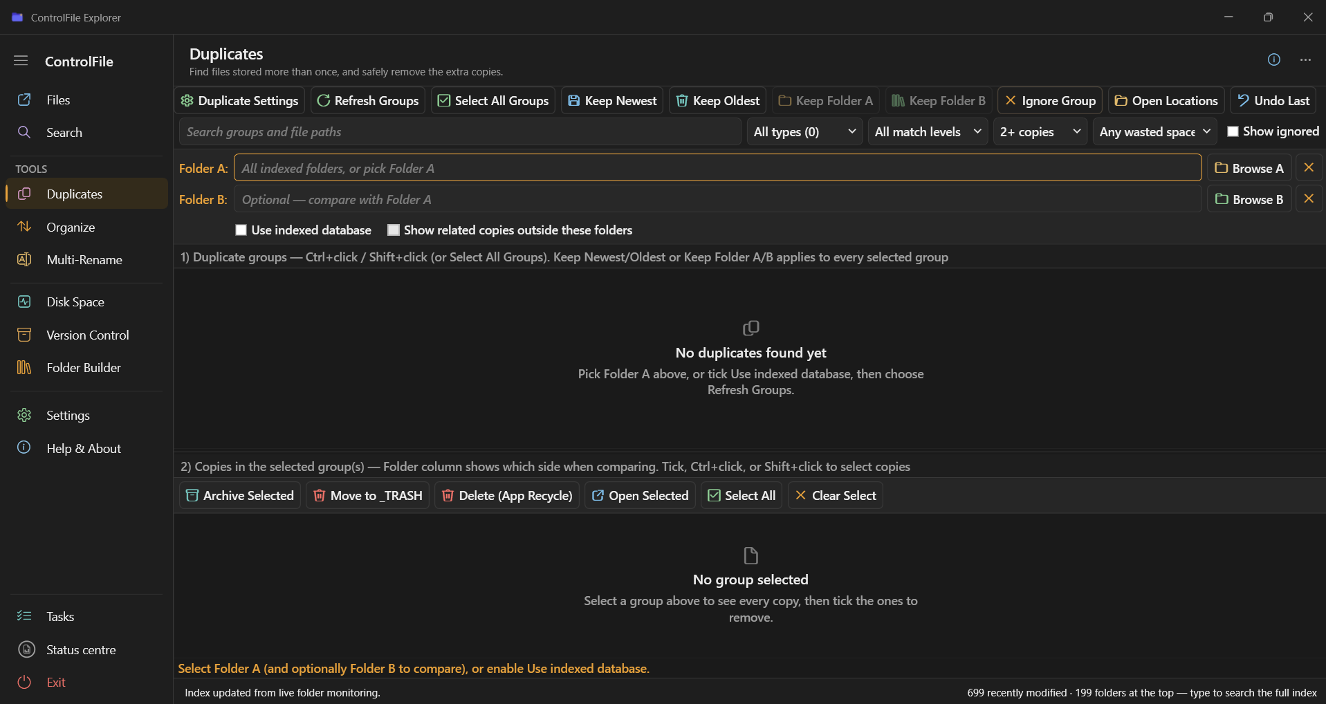The height and width of the screenshot is (704, 1326).
Task: Click Keep Folder B
Action: click(939, 101)
